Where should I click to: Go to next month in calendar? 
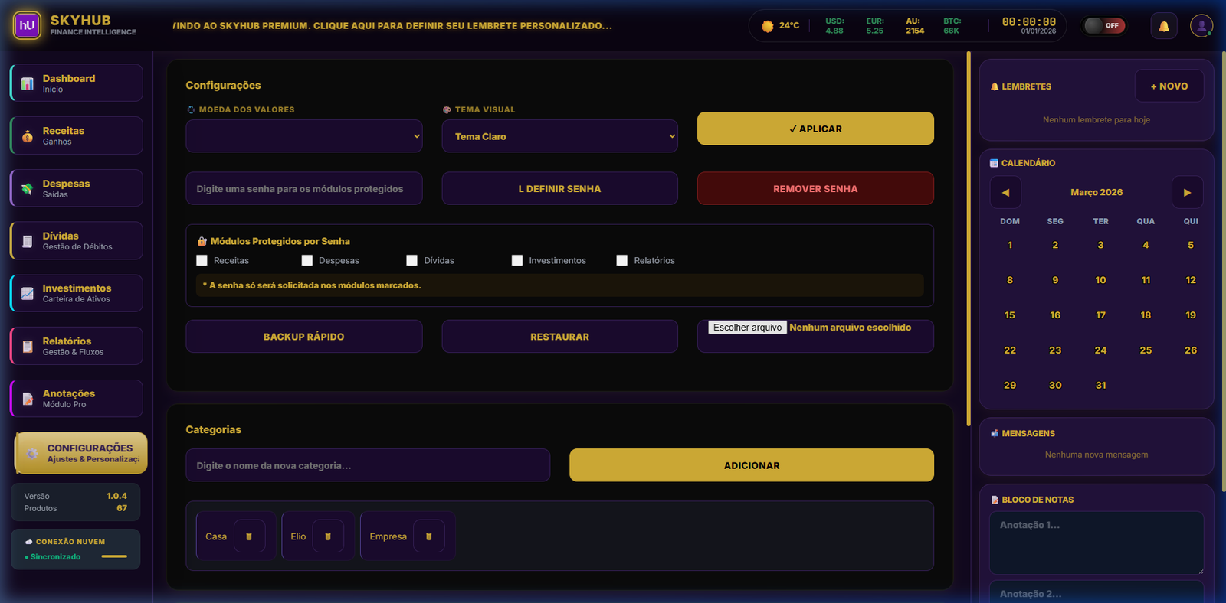point(1187,193)
